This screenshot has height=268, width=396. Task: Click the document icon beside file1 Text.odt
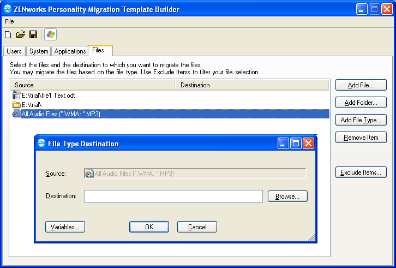click(16, 95)
